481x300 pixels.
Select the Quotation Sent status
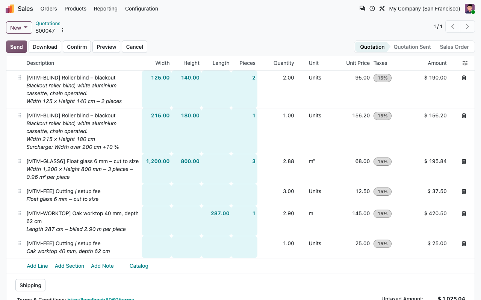click(412, 47)
